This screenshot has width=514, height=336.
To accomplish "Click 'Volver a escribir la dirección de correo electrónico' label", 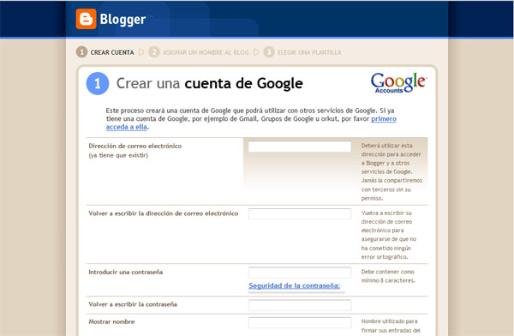I will (x=164, y=213).
